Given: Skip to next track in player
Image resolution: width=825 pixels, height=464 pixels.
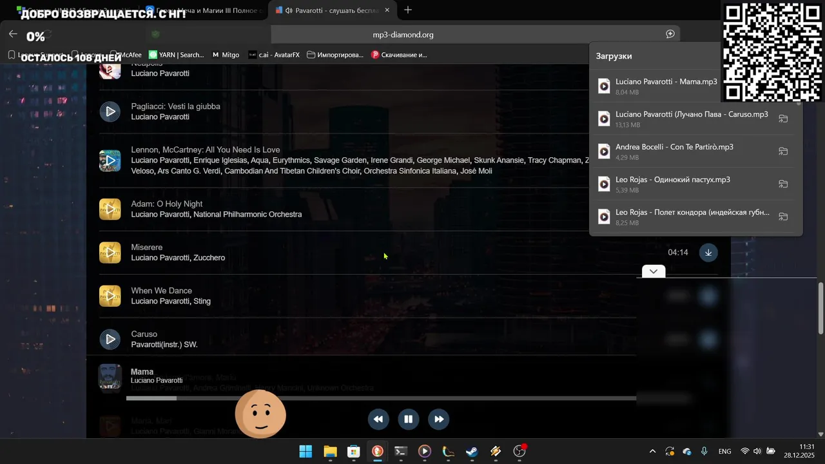Looking at the screenshot, I should pos(438,419).
